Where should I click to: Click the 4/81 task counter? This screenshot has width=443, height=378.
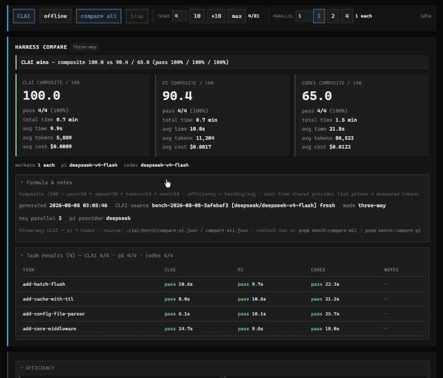click(254, 16)
